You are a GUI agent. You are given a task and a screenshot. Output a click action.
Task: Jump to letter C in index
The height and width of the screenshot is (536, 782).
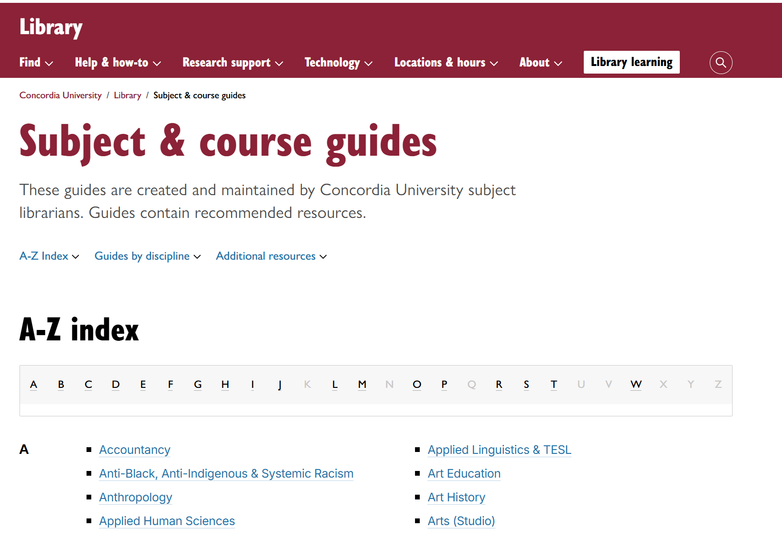[88, 385]
